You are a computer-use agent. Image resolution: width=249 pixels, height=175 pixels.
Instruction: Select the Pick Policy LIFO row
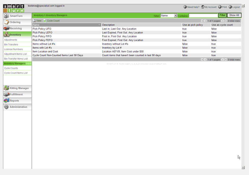(x=137, y=29)
